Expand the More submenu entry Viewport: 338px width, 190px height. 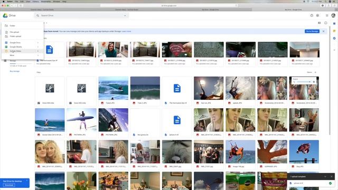click(x=23, y=55)
